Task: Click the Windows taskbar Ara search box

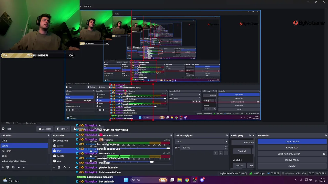Action: 149,180
